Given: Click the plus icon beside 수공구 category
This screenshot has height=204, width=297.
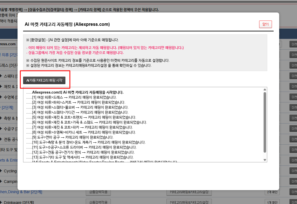Looking at the screenshot, I should [1, 129].
